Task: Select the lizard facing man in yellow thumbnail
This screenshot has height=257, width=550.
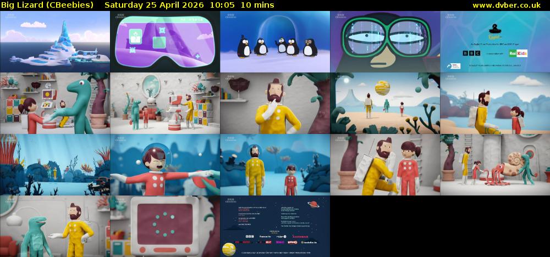Action: tap(55, 226)
